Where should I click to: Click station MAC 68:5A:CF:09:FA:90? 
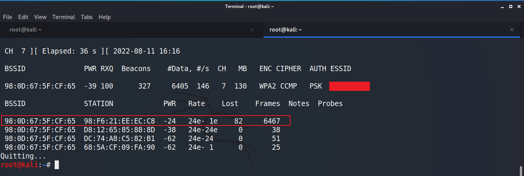pyautogui.click(x=119, y=147)
